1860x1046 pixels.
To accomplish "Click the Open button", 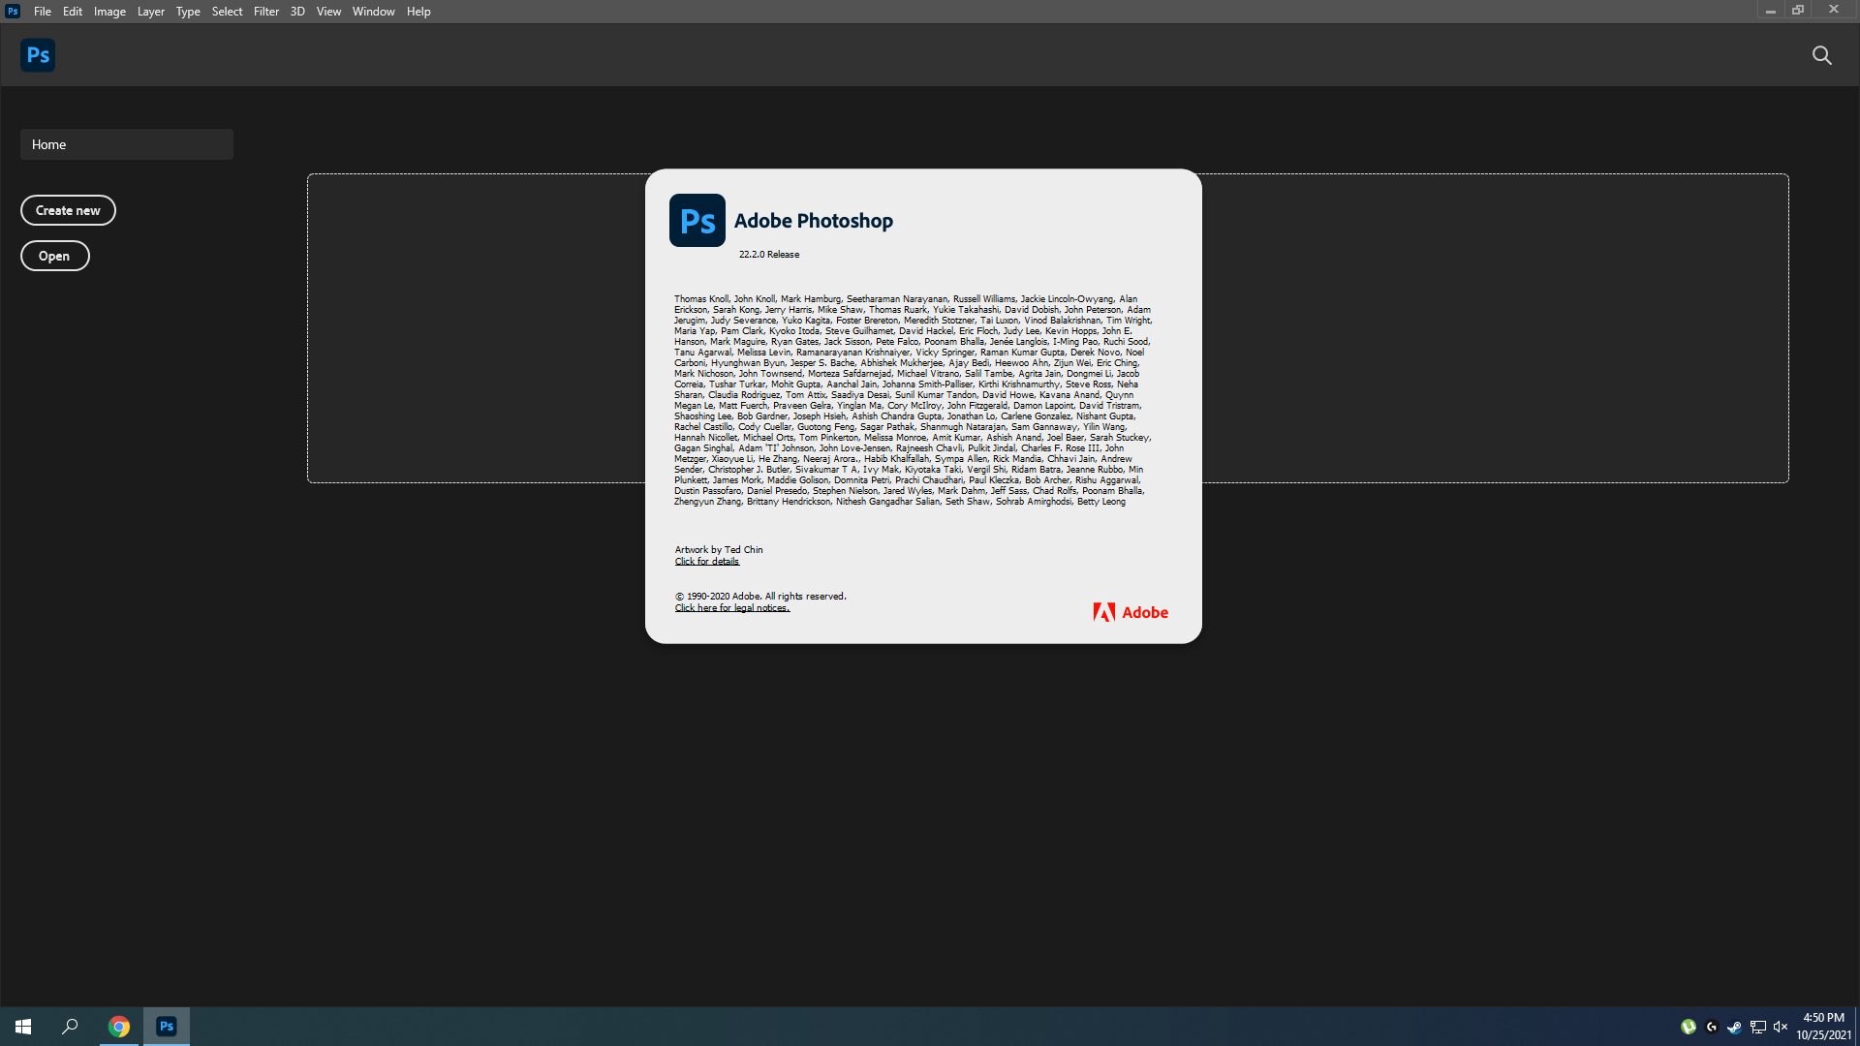I will 55,256.
